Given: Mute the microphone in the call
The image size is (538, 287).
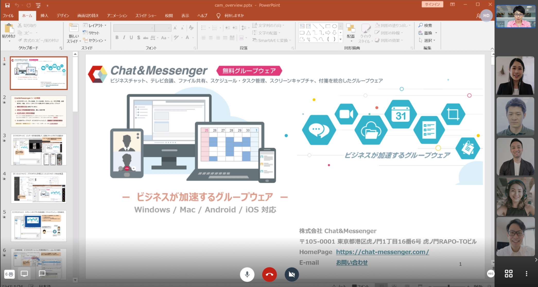Looking at the screenshot, I should tap(247, 274).
